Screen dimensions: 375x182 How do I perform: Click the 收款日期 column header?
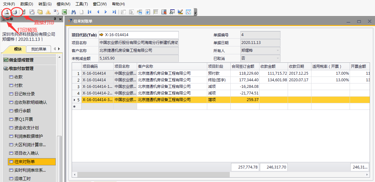296,67
